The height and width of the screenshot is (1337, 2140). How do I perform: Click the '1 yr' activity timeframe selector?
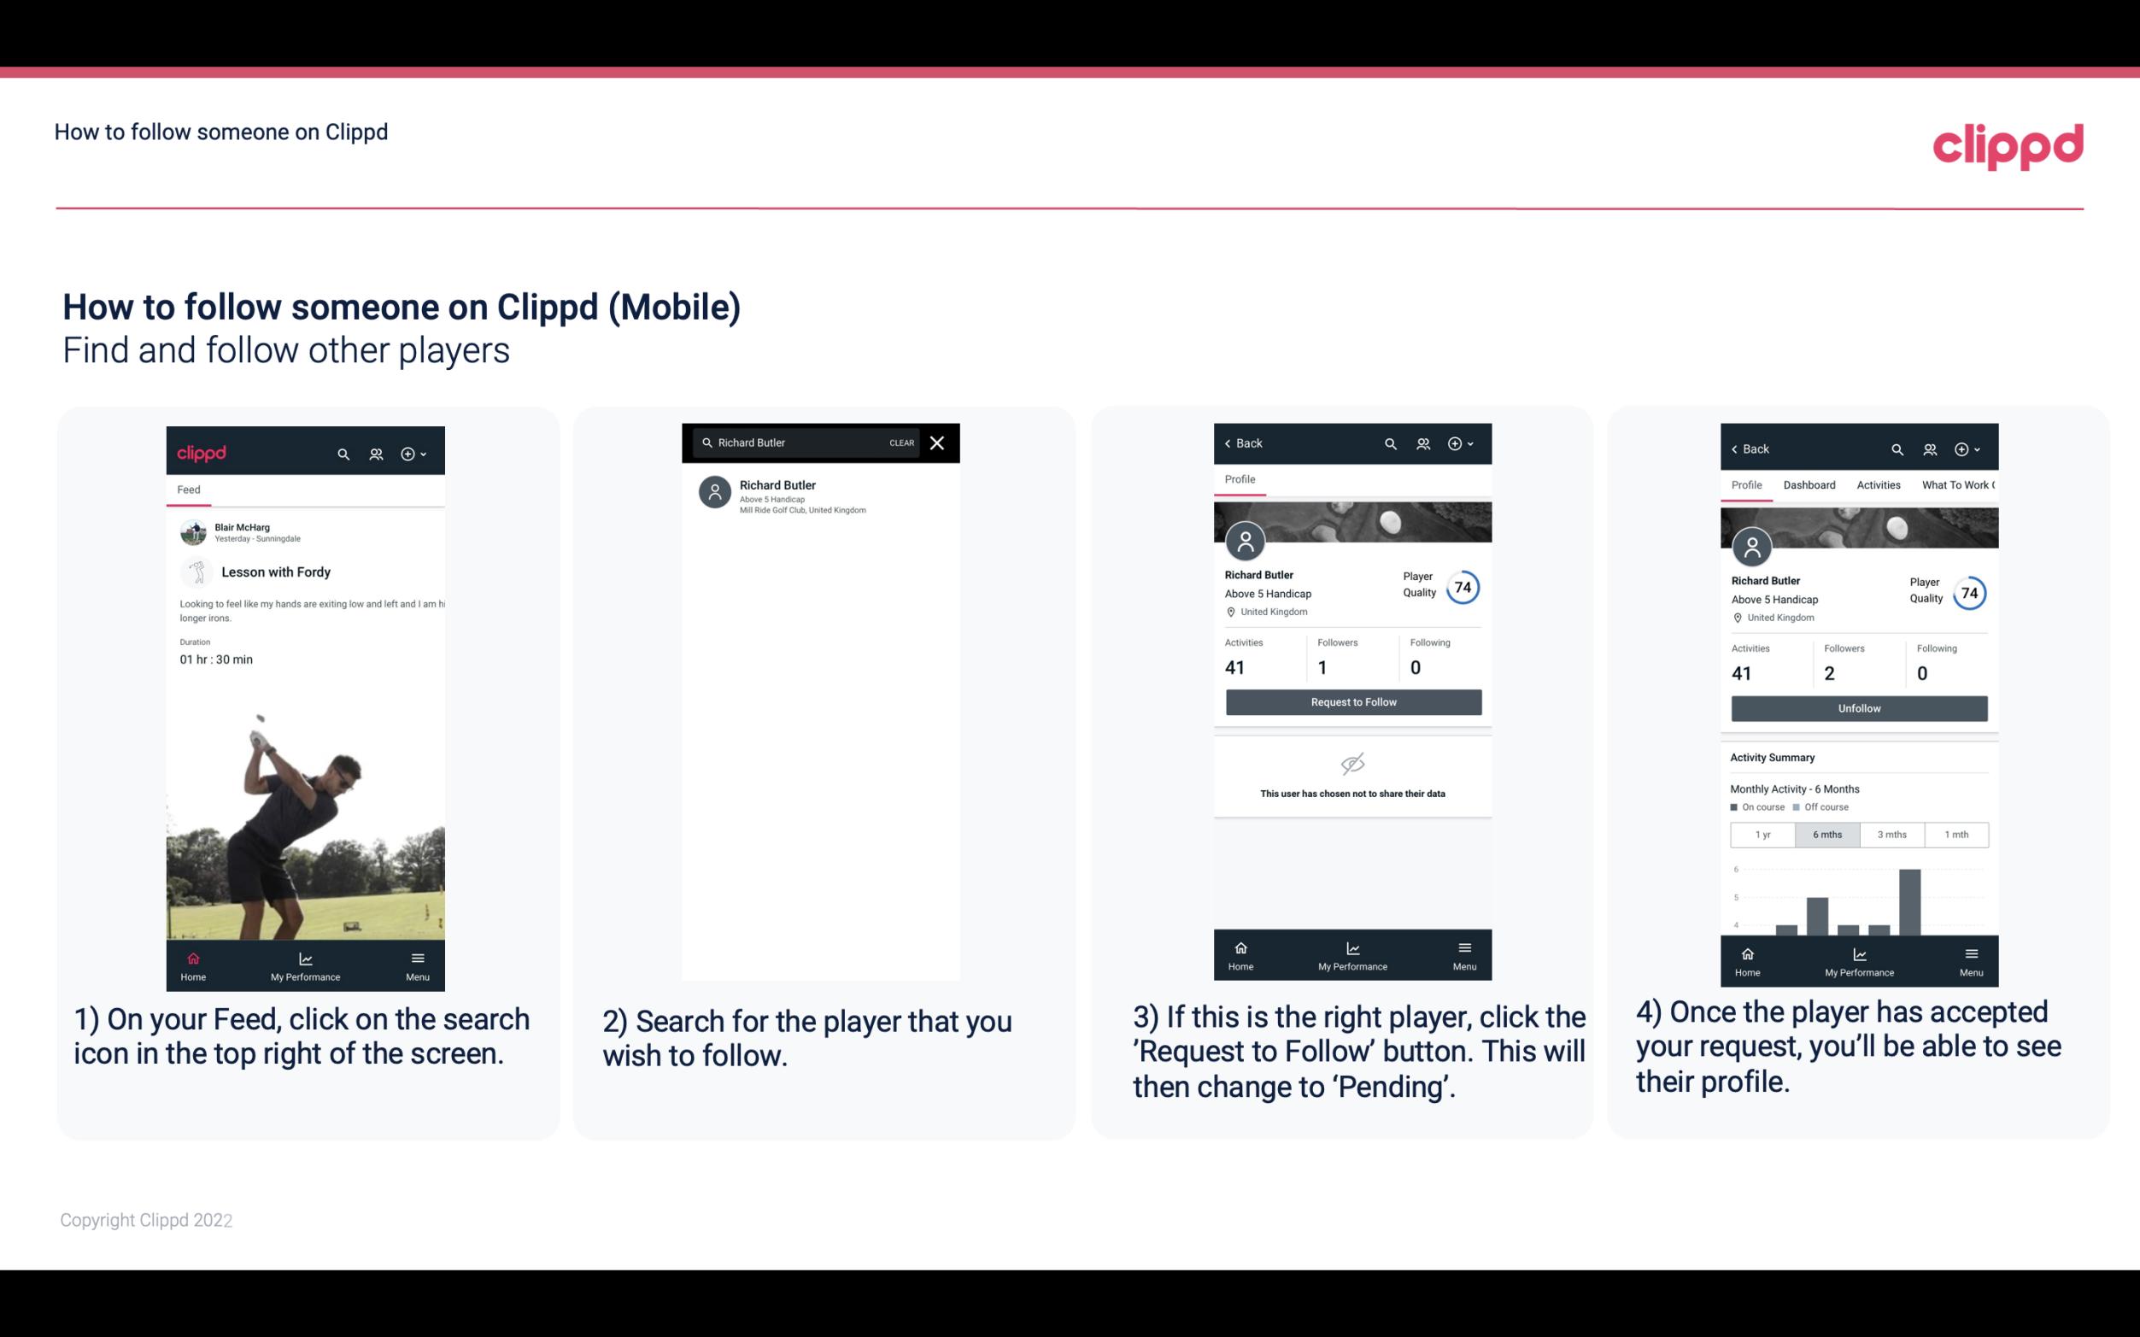(1762, 835)
